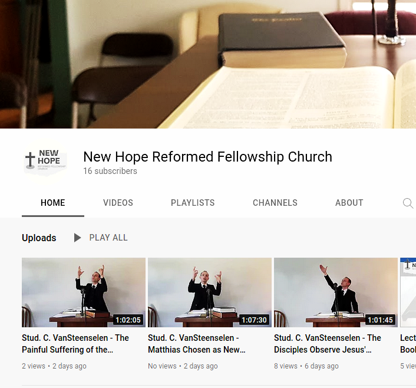Click the 1:07:30 duration badge
This screenshot has width=416, height=388.
tap(254, 320)
